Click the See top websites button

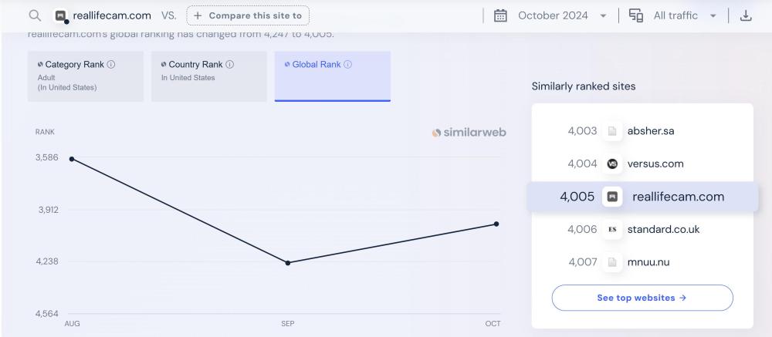point(642,298)
